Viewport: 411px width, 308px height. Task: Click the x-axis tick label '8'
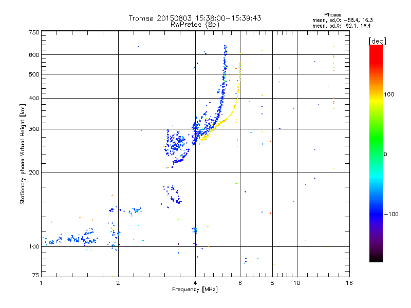(272, 283)
